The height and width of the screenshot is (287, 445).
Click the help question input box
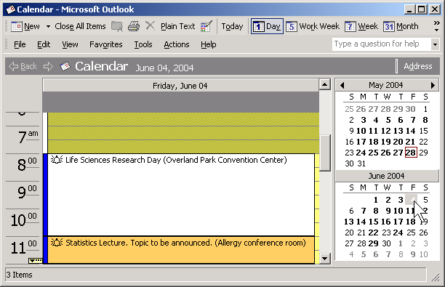[382, 44]
